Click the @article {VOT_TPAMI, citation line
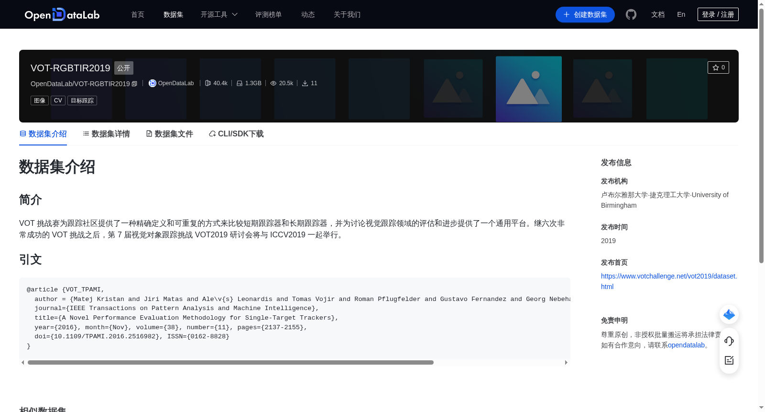 pos(66,290)
